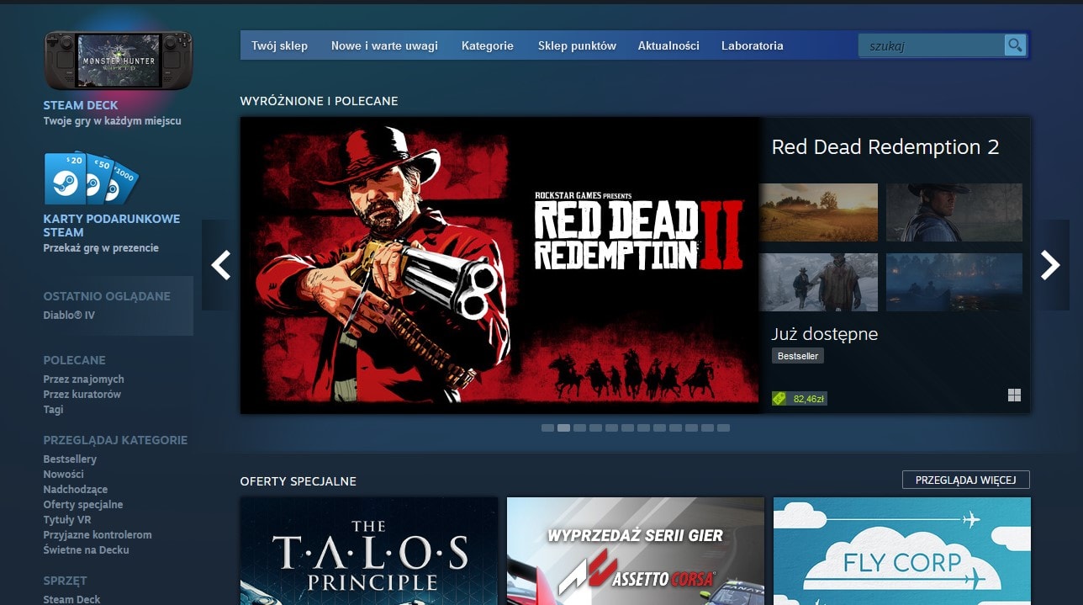Viewport: 1083px width, 605px height.
Task: Go back using the left carousel arrow
Action: pos(219,265)
